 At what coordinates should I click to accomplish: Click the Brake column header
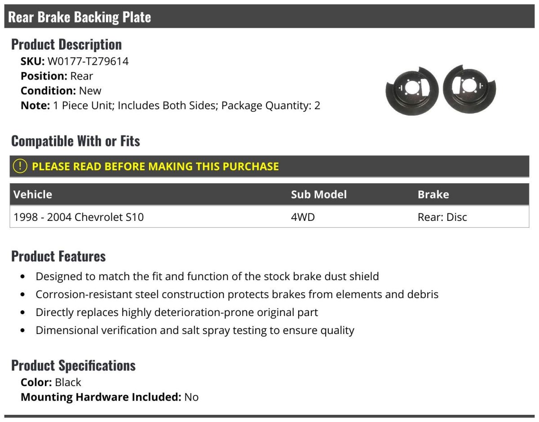(x=433, y=194)
